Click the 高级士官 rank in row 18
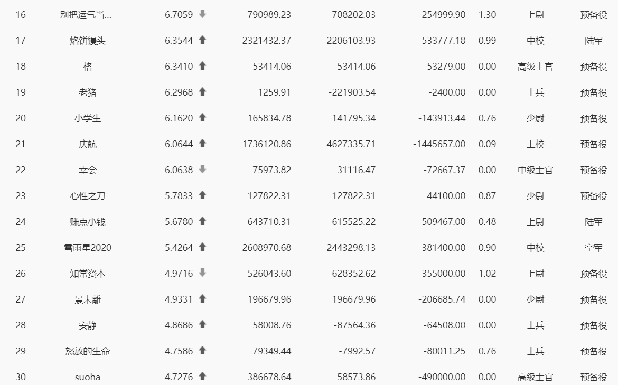Image resolution: width=618 pixels, height=385 pixels. (535, 67)
